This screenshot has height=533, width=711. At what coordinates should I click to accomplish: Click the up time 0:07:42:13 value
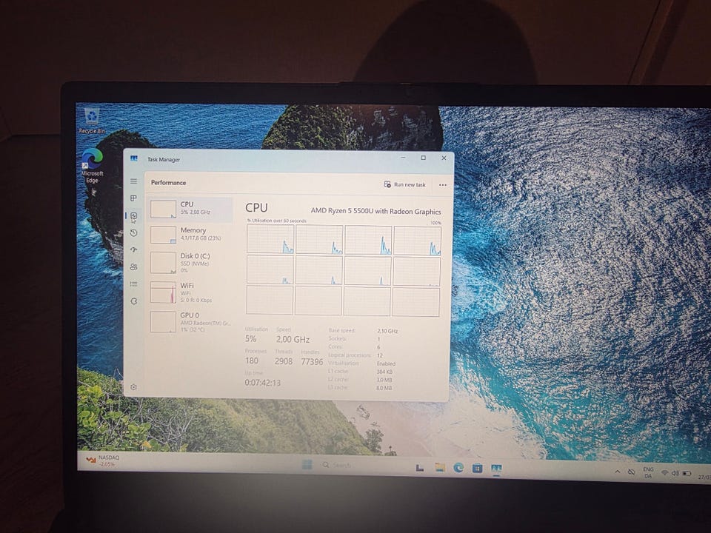coord(262,383)
